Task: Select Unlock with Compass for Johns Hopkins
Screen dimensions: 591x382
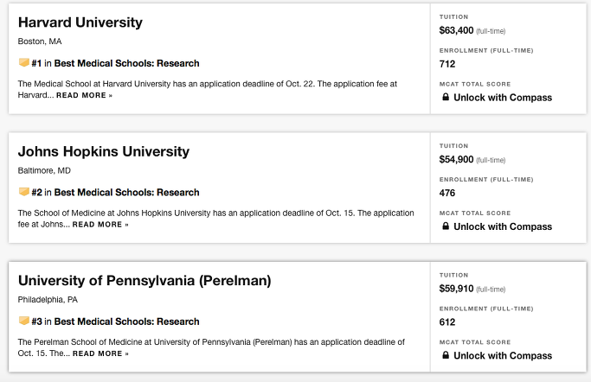Action: point(503,226)
